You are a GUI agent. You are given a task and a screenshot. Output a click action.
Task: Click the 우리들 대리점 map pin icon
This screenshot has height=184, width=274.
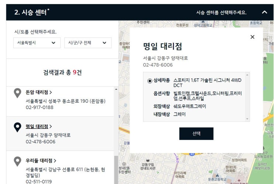pos(17,162)
